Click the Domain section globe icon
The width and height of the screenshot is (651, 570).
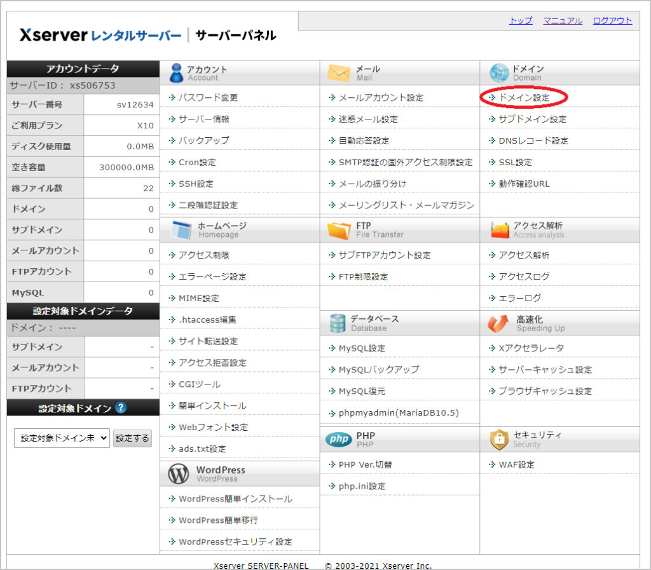(x=499, y=73)
